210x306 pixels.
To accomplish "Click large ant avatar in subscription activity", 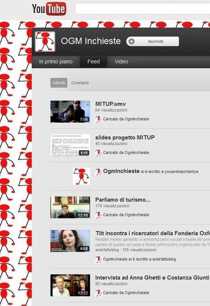I will (81, 176).
